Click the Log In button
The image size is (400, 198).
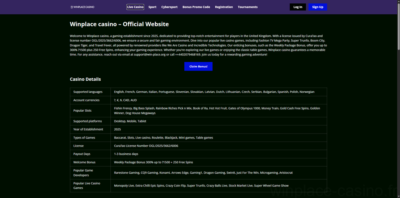(298, 7)
